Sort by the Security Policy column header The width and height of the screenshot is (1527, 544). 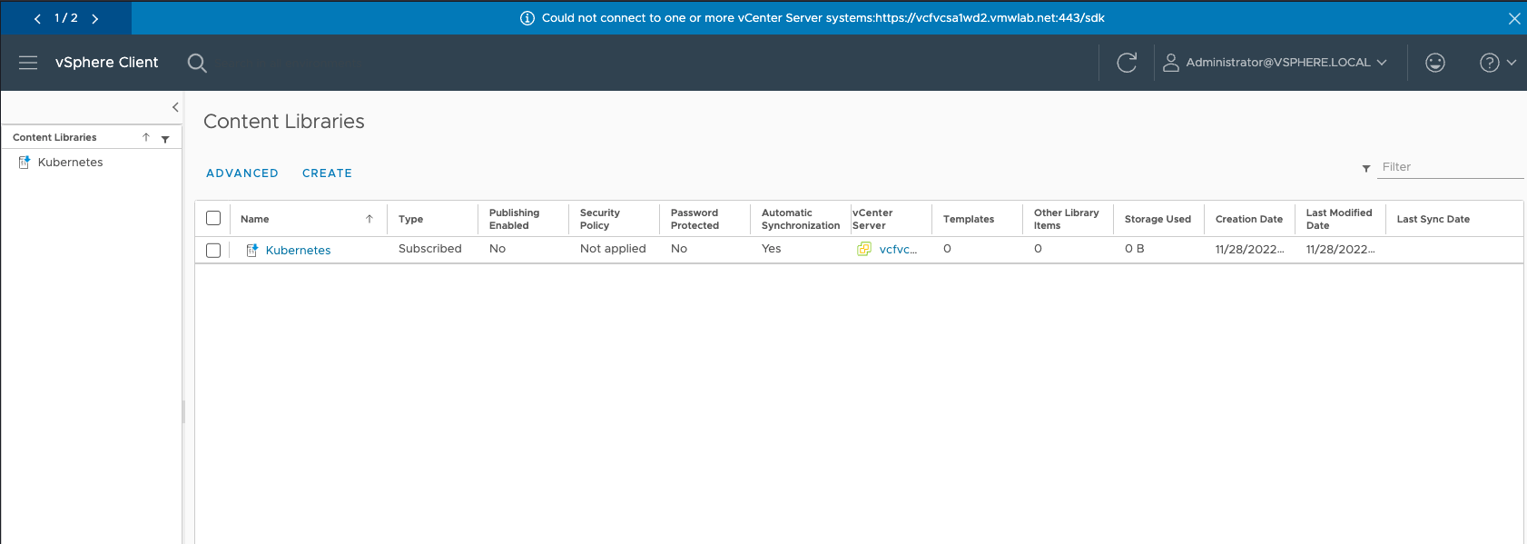pyautogui.click(x=599, y=219)
